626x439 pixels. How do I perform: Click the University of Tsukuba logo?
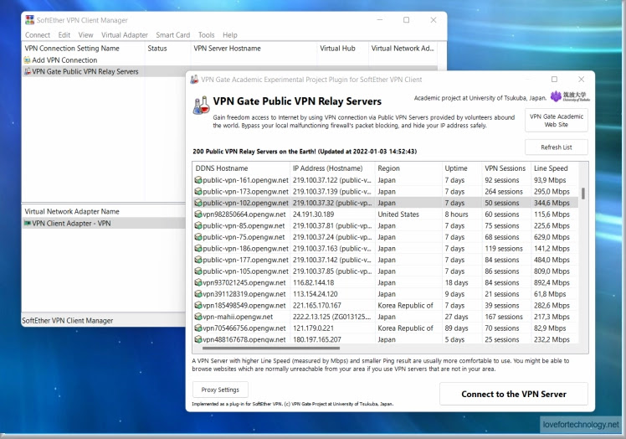coord(570,96)
